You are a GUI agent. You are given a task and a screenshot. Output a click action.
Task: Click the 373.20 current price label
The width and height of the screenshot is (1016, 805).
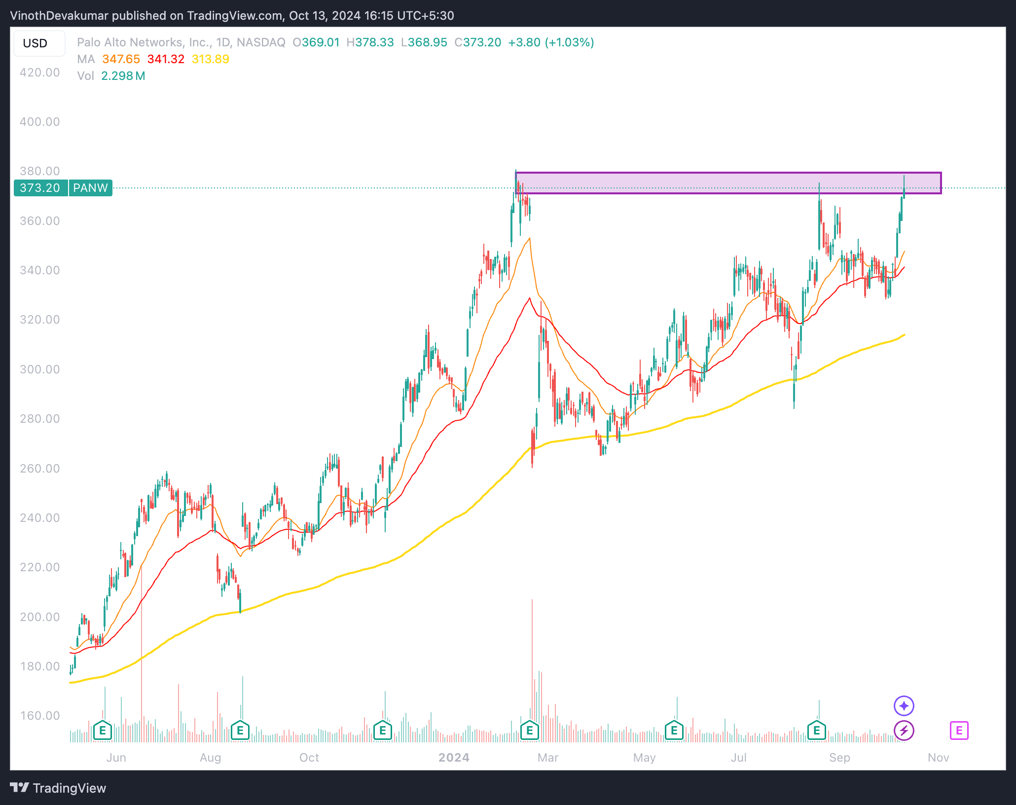click(40, 188)
